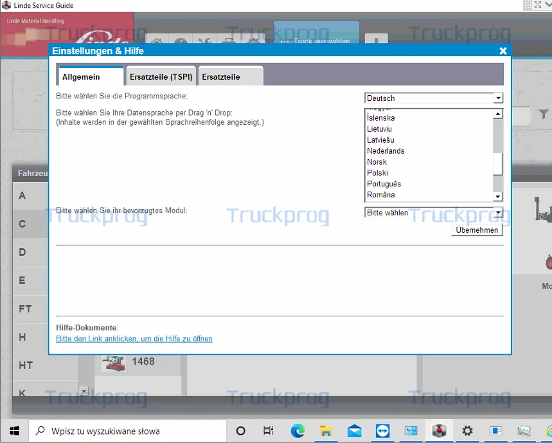Close the Einstellungen & Hilfe dialog
Viewport: 552px width, 443px height.
click(x=503, y=51)
